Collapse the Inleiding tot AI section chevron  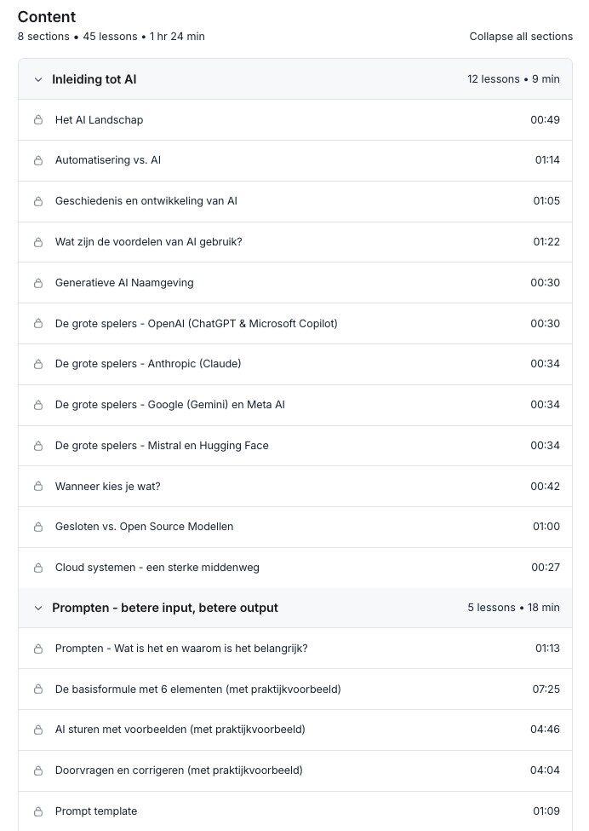(x=37, y=79)
